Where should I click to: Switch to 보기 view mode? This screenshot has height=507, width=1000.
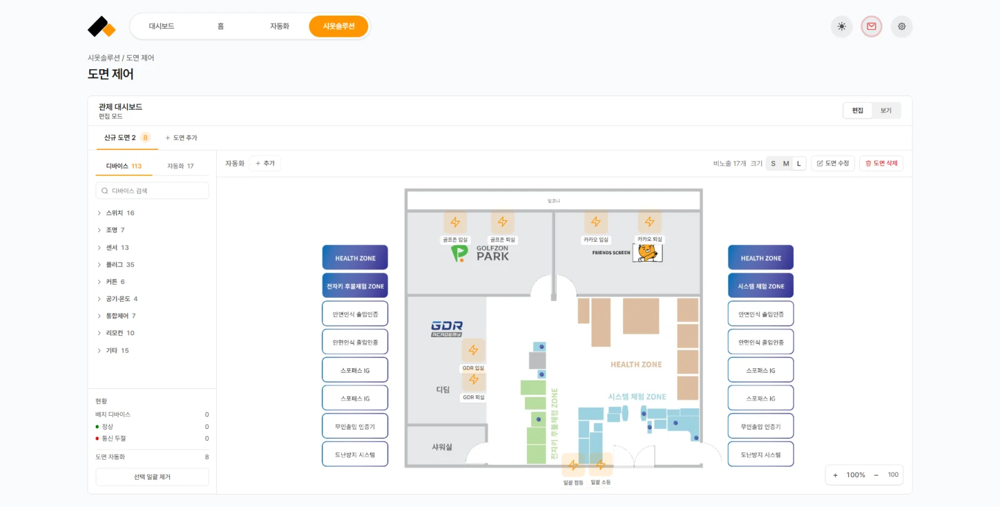click(886, 111)
